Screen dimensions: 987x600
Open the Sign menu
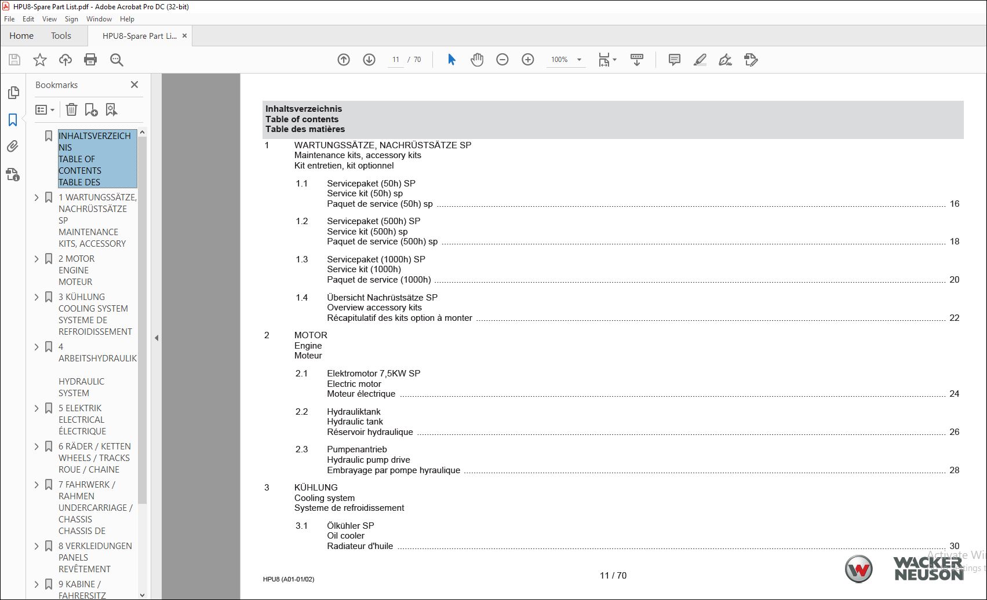coord(71,19)
